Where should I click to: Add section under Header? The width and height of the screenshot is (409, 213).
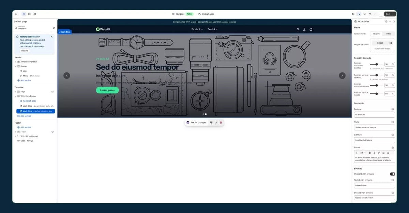pos(24,80)
